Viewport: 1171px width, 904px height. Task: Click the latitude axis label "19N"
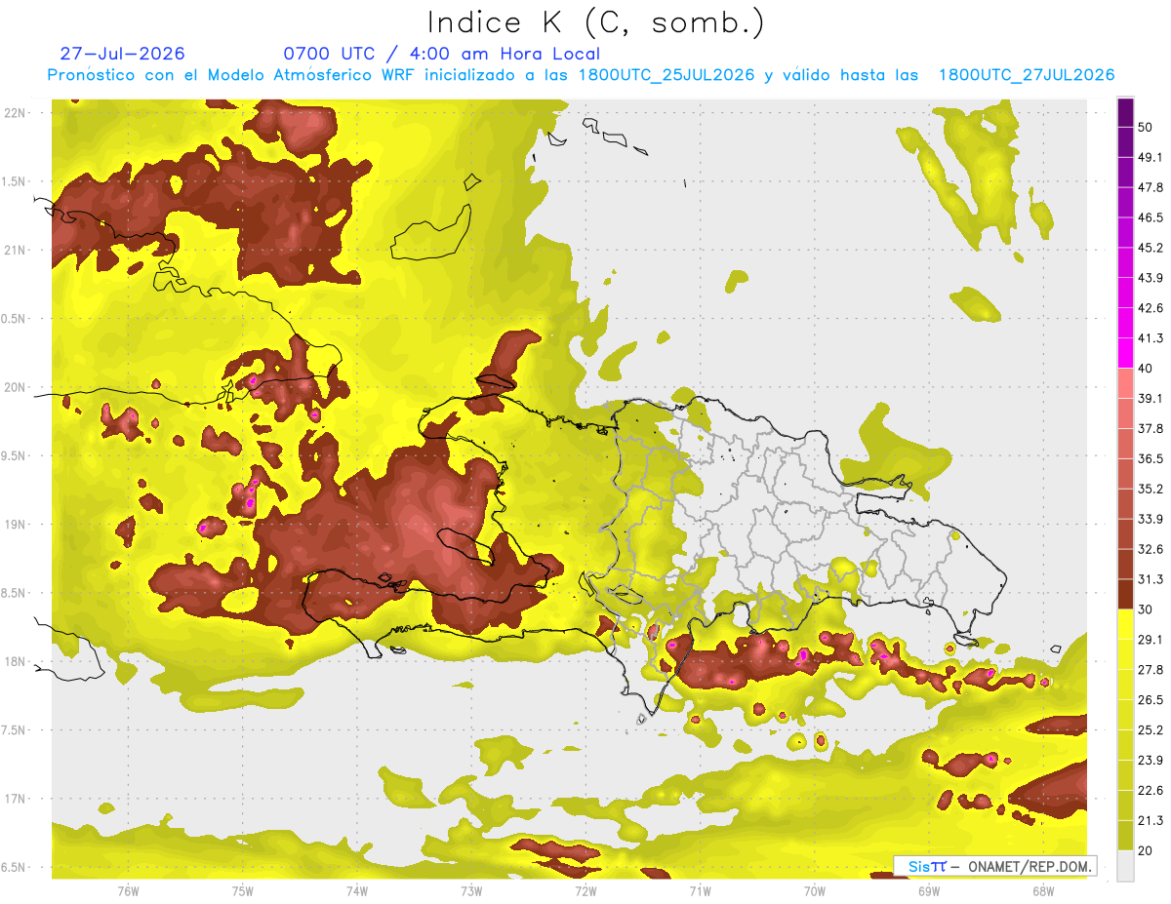coord(16,525)
